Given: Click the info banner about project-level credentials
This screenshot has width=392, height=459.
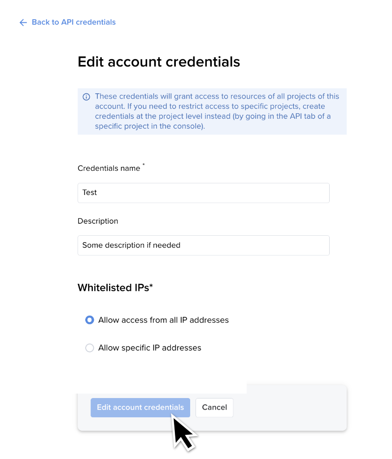Looking at the screenshot, I should point(212,111).
